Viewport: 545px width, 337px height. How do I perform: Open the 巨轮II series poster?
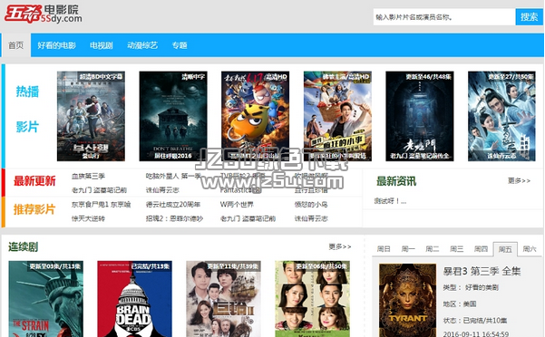223,299
